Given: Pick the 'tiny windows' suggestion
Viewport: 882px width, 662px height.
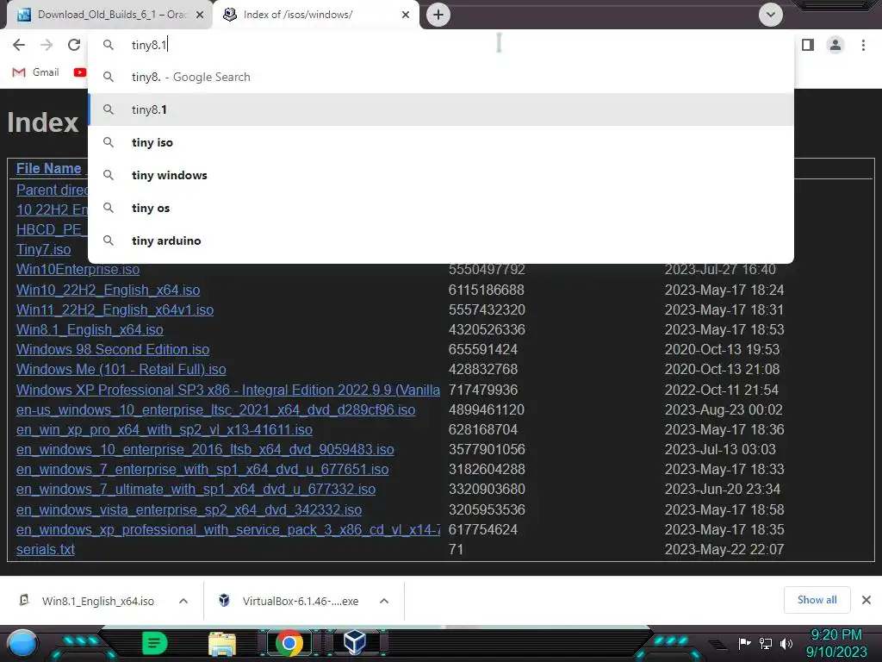Looking at the screenshot, I should (441, 175).
